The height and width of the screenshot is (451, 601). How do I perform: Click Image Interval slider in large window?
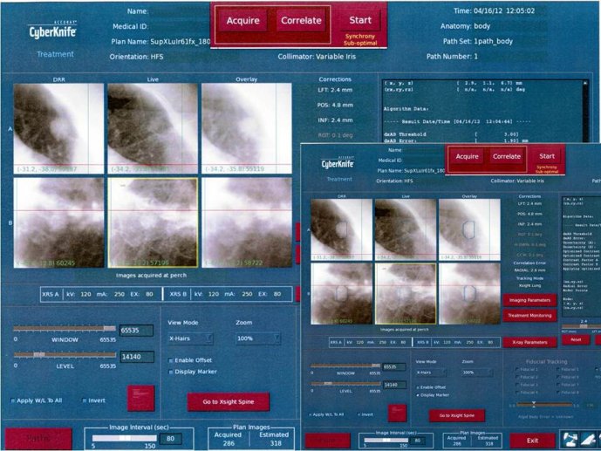tap(124, 438)
